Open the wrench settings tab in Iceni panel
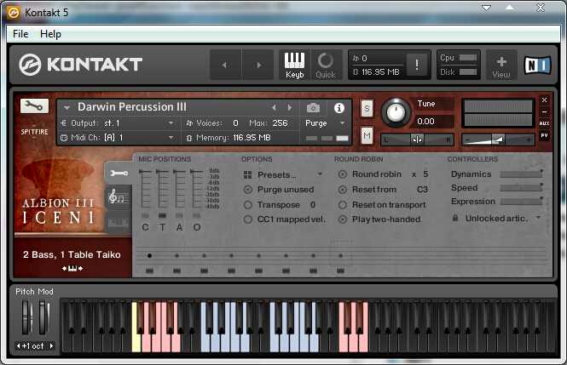Screen dimensions: 567x365 click(x=119, y=174)
